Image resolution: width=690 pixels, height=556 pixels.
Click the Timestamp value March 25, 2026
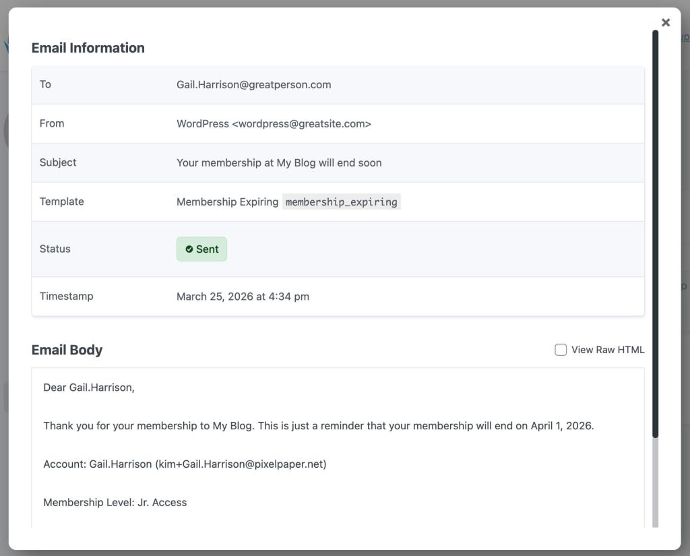(243, 296)
